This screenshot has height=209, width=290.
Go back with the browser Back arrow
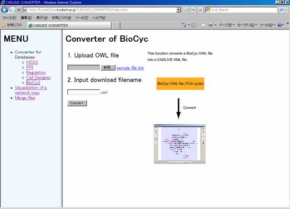tap(4, 10)
